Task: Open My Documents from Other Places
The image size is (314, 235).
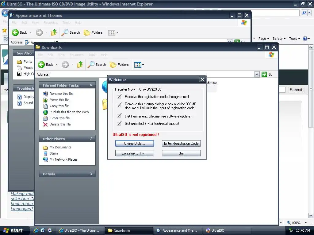Action: click(x=60, y=147)
